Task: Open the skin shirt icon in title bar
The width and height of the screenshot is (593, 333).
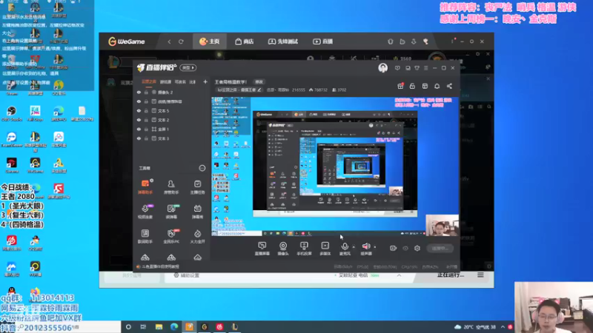Action: (417, 68)
